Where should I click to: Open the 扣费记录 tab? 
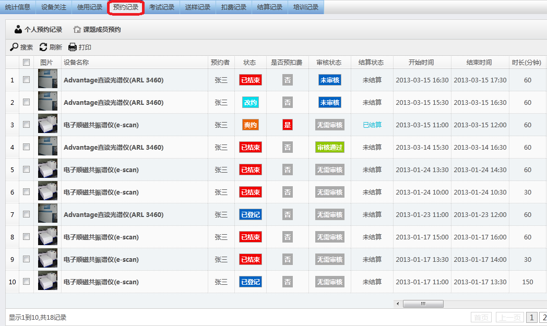(233, 7)
